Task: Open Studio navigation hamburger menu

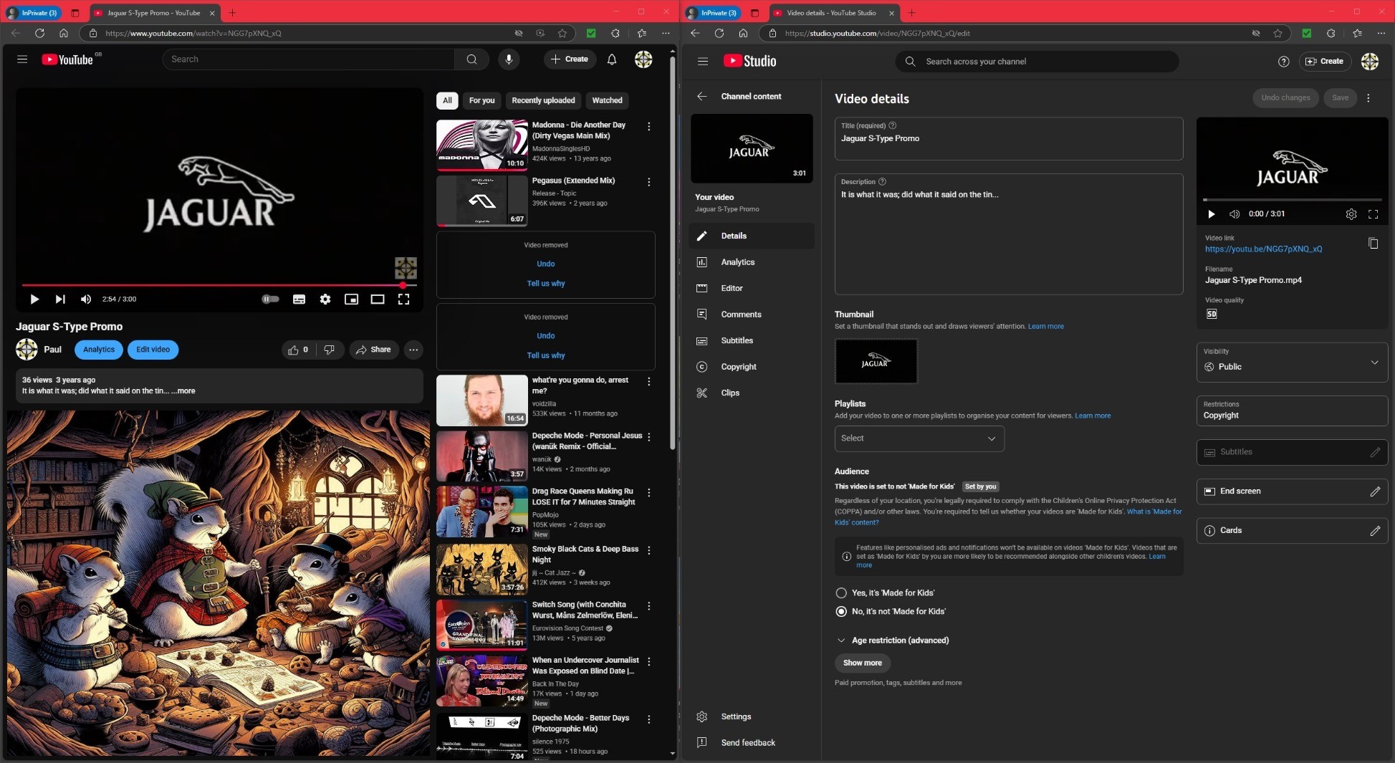Action: [703, 62]
